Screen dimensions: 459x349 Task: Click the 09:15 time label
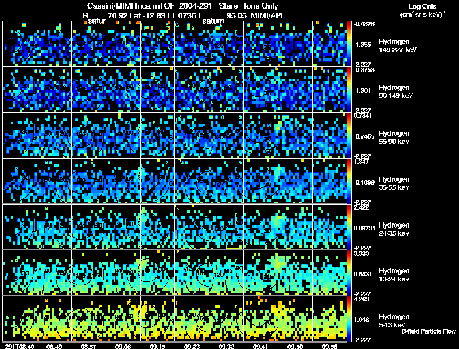[x=157, y=347]
